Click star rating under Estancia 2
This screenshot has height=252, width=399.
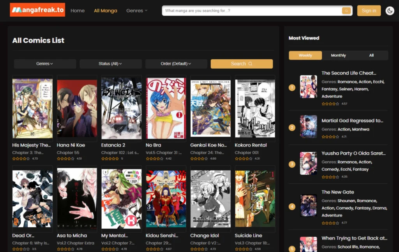(110, 159)
